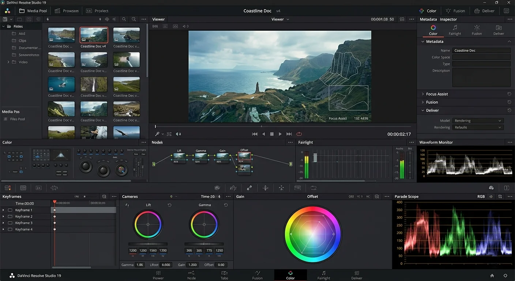515x281 pixels.
Task: Switch to the Deliver page tab at bottom
Action: click(x=357, y=275)
